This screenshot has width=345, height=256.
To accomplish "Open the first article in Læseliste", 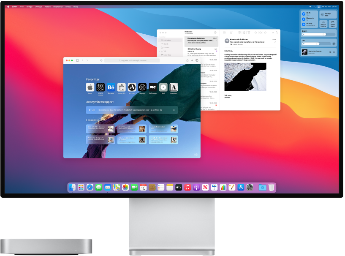I will coord(101,129).
